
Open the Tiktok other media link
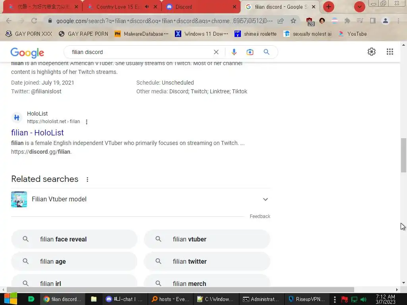(240, 92)
